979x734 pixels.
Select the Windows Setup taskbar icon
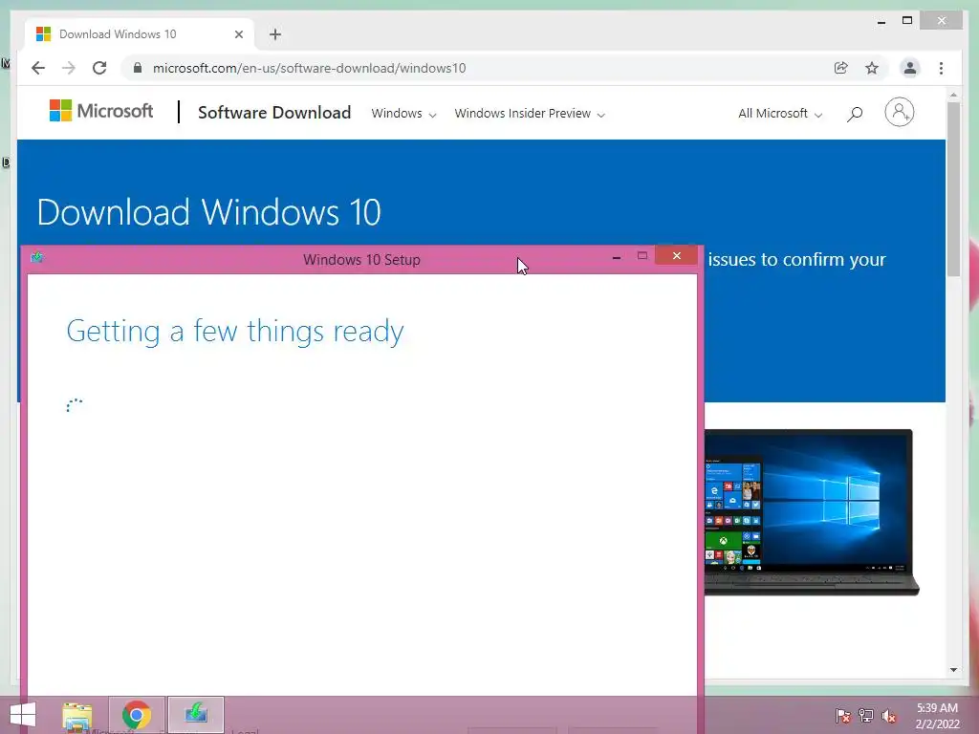(x=196, y=715)
